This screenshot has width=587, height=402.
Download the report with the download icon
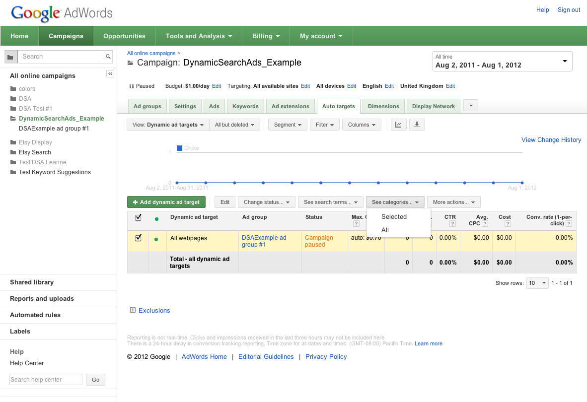pos(417,125)
